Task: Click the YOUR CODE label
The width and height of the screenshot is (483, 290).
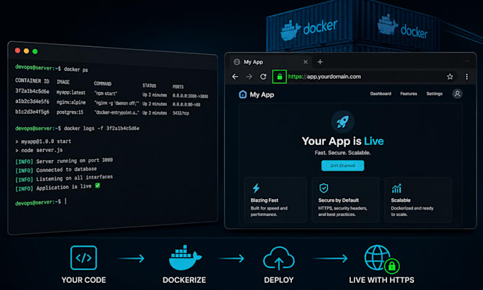Action: tap(84, 280)
